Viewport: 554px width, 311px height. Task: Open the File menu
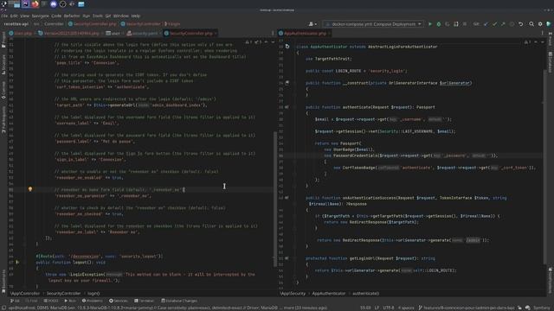4,16
